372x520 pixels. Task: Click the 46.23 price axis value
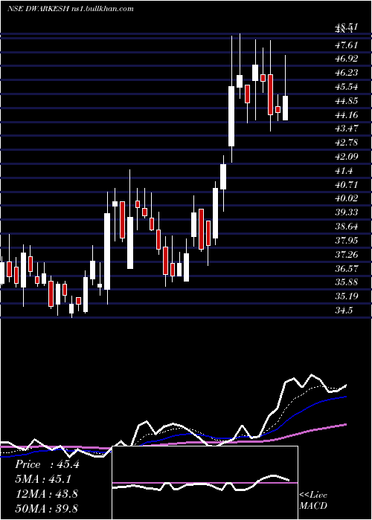(x=347, y=73)
